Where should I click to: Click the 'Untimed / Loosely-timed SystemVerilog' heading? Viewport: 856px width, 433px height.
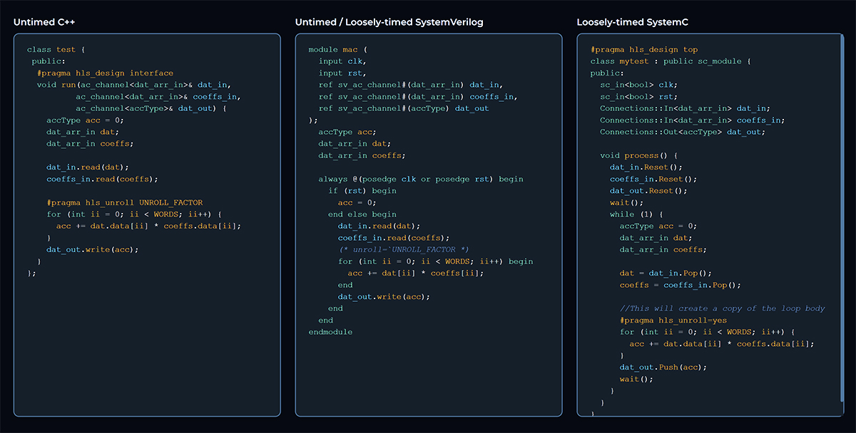pyautogui.click(x=389, y=22)
